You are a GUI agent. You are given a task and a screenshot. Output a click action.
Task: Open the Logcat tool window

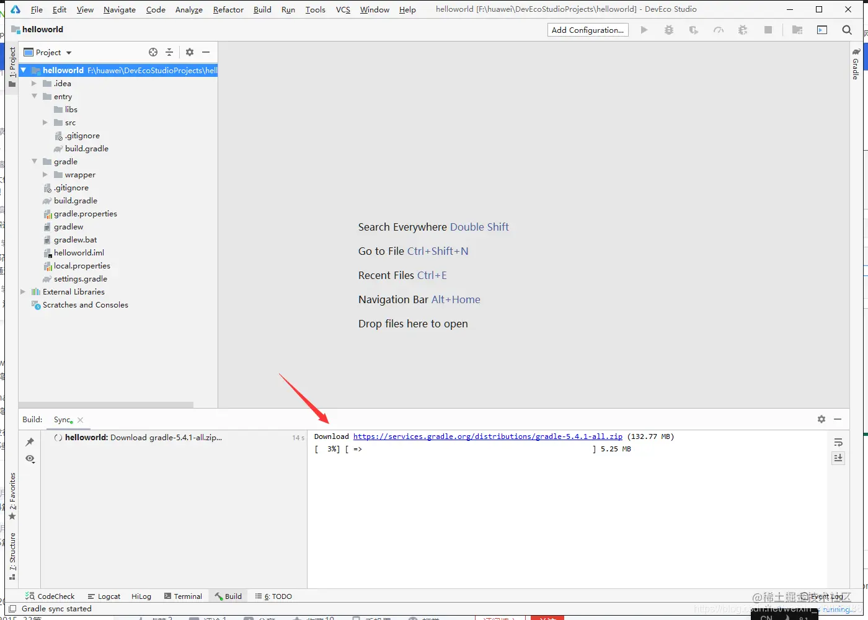click(x=104, y=596)
